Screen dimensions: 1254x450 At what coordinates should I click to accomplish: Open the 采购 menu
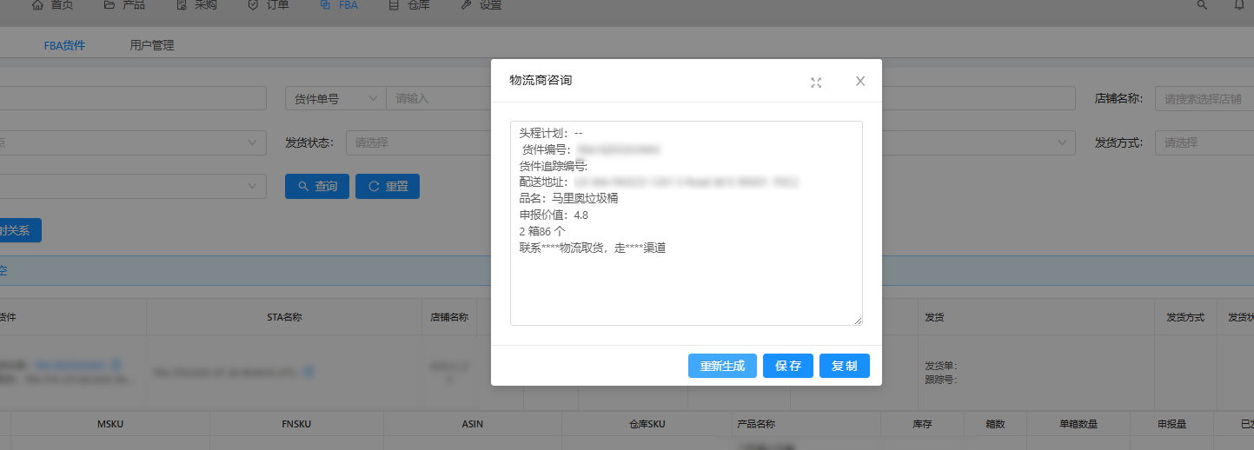pyautogui.click(x=197, y=5)
